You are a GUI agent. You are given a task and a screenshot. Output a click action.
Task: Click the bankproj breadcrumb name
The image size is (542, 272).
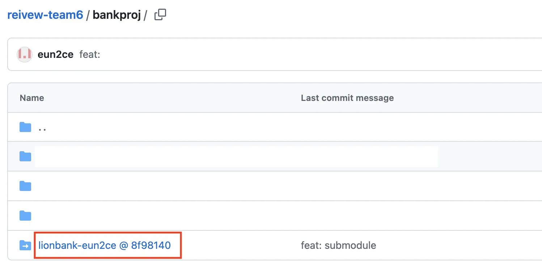tap(117, 15)
